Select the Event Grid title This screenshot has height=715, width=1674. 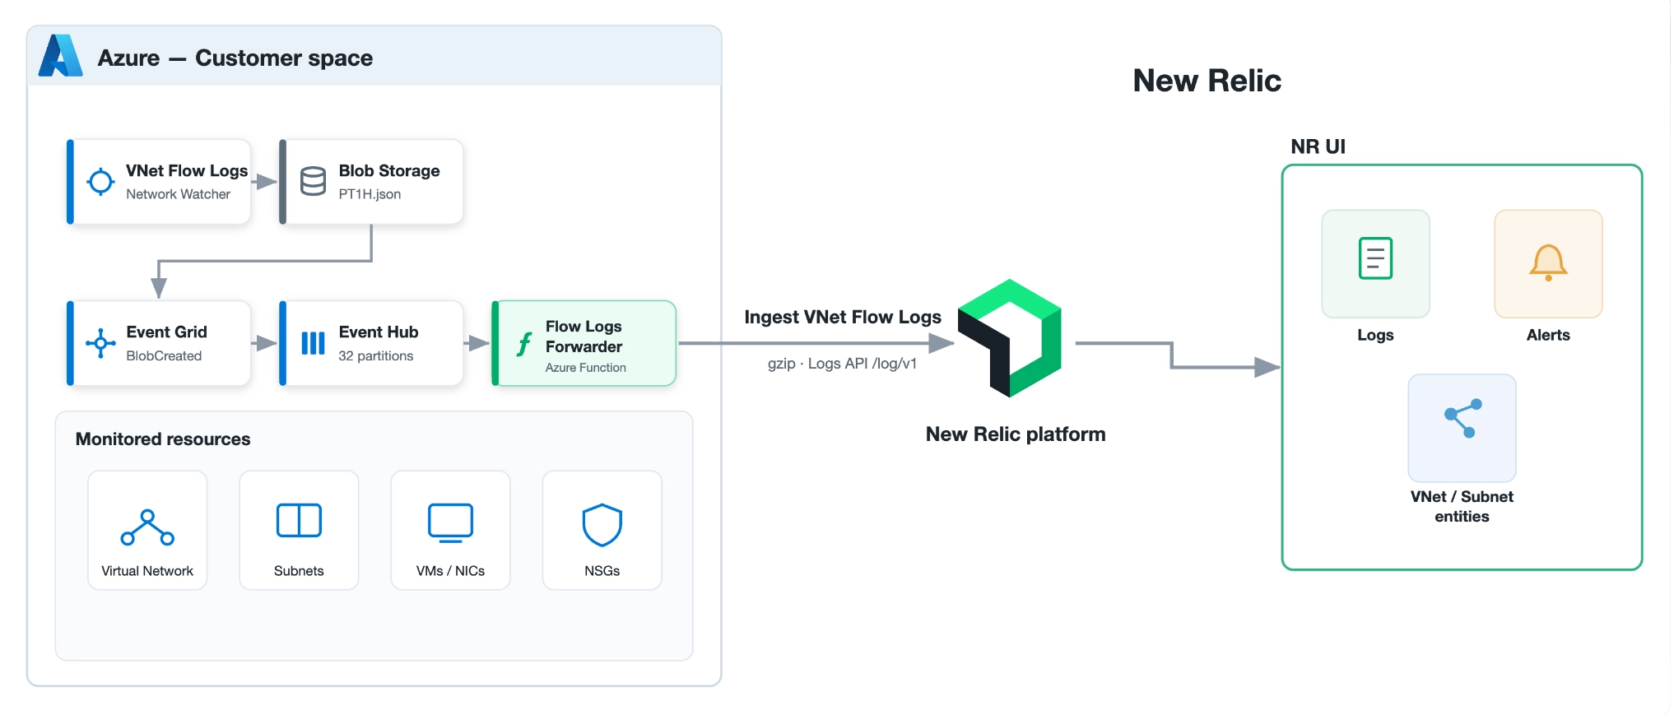click(166, 332)
